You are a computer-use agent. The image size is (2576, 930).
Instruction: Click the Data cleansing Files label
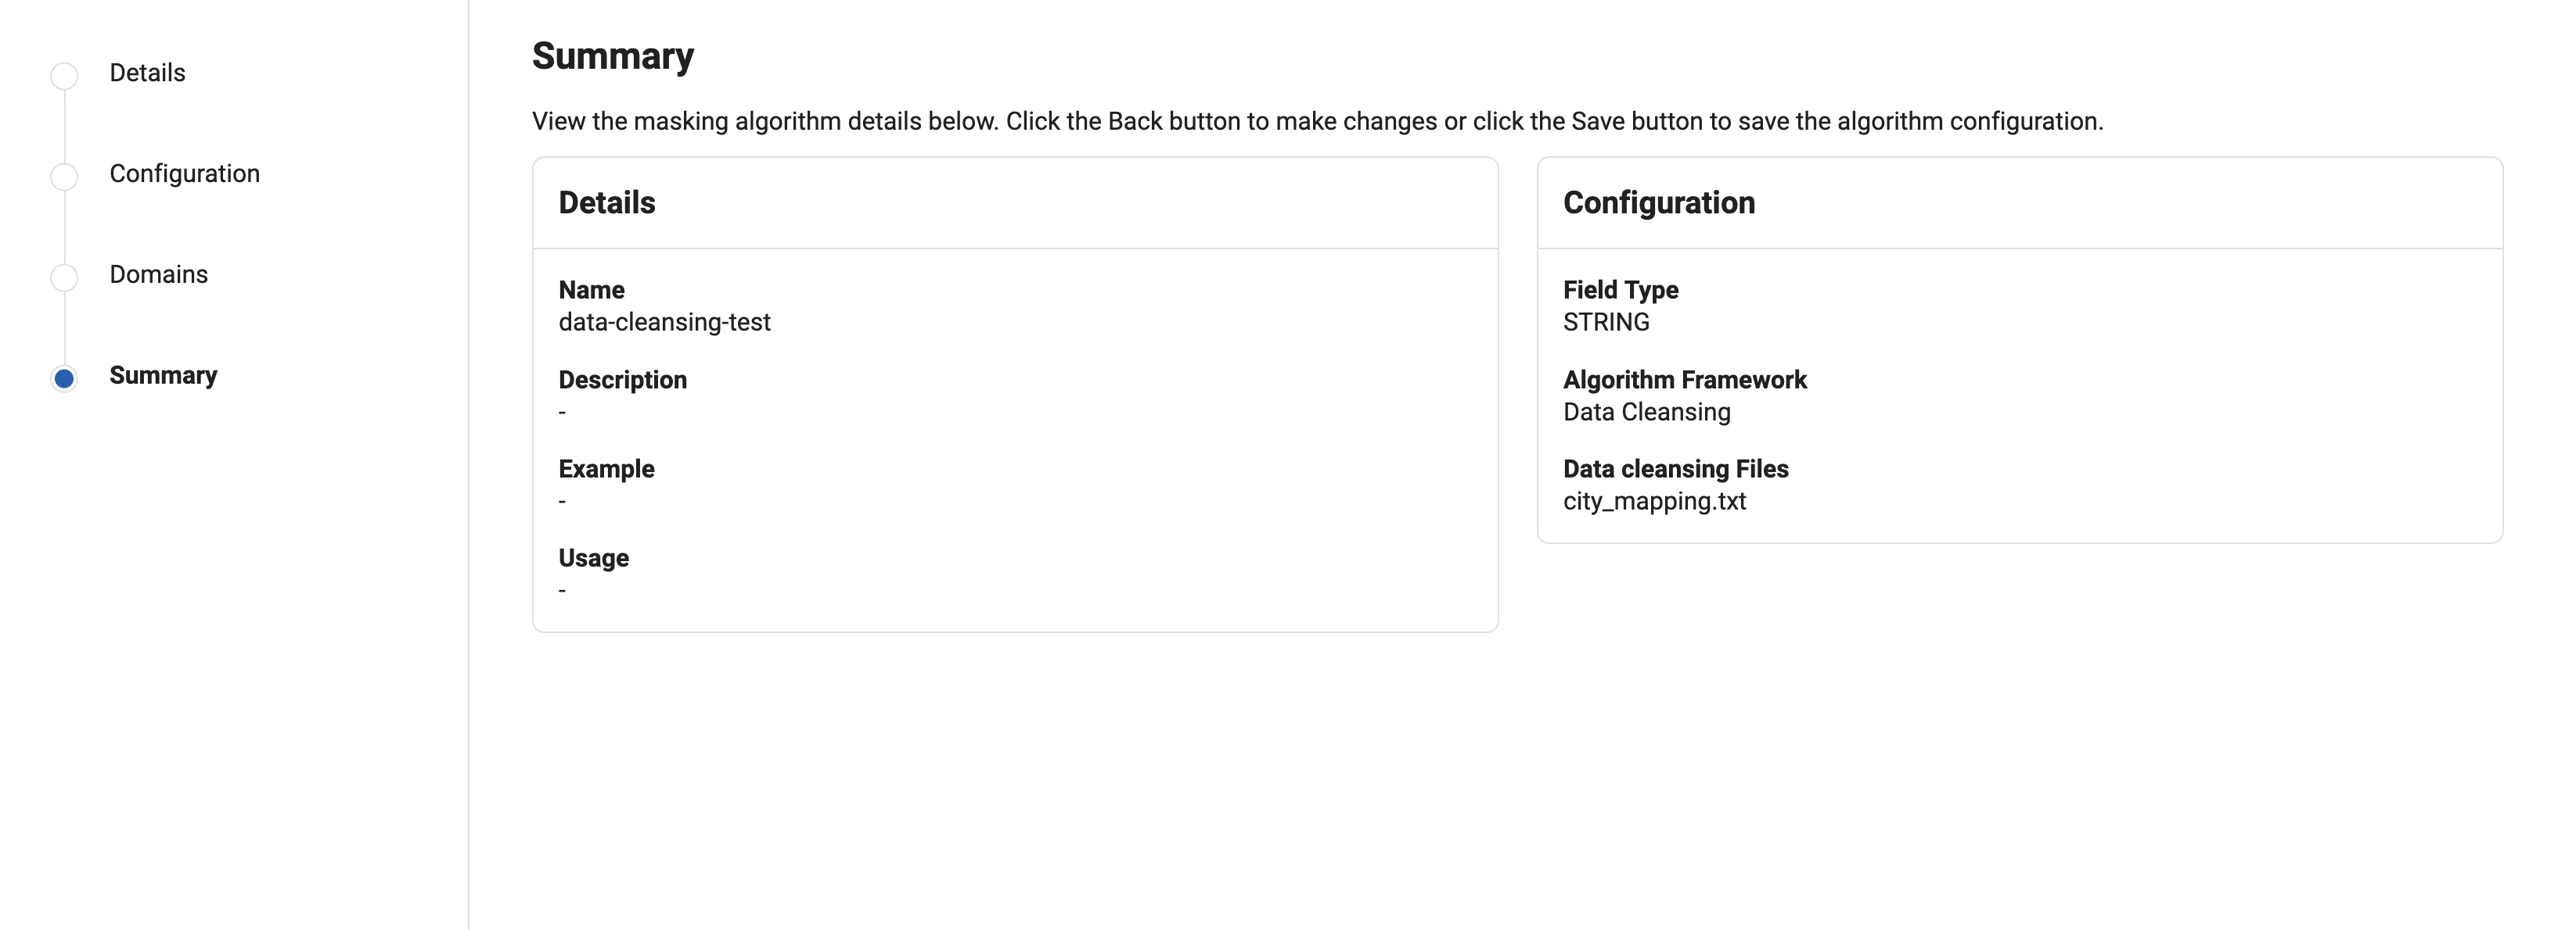tap(1675, 470)
